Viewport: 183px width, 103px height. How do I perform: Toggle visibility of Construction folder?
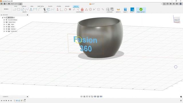(7, 31)
